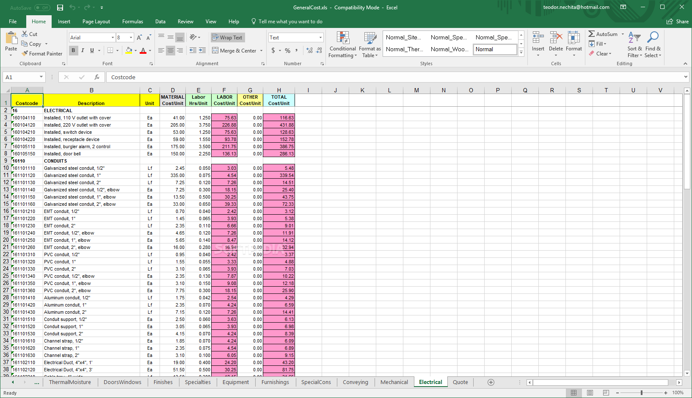Switch to the Data ribbon tab
This screenshot has height=398, width=692.
[x=160, y=22]
